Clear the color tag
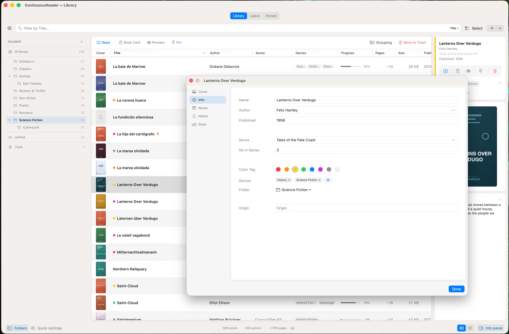Screen dimensions: 509x334 click(337, 170)
